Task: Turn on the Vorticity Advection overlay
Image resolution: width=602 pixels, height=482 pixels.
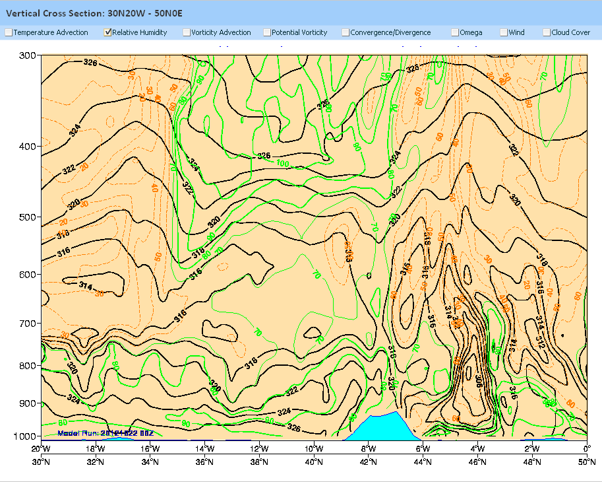Action: (187, 32)
